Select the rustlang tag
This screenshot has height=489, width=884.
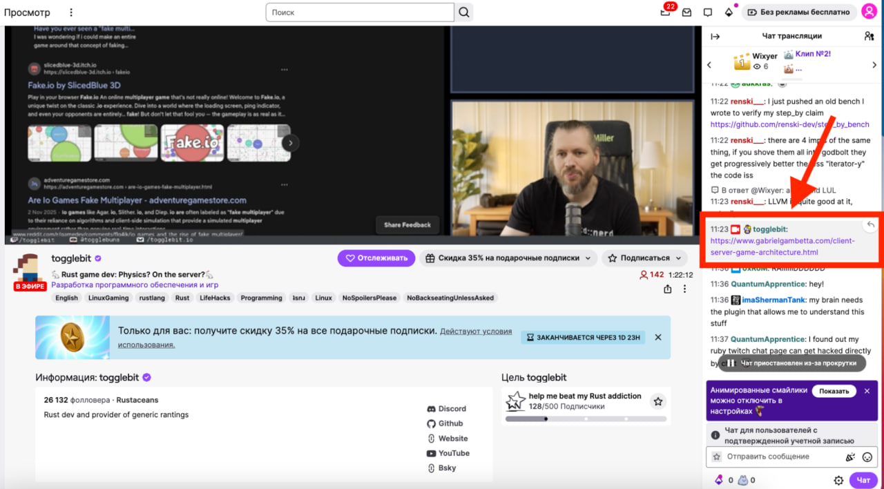point(152,298)
